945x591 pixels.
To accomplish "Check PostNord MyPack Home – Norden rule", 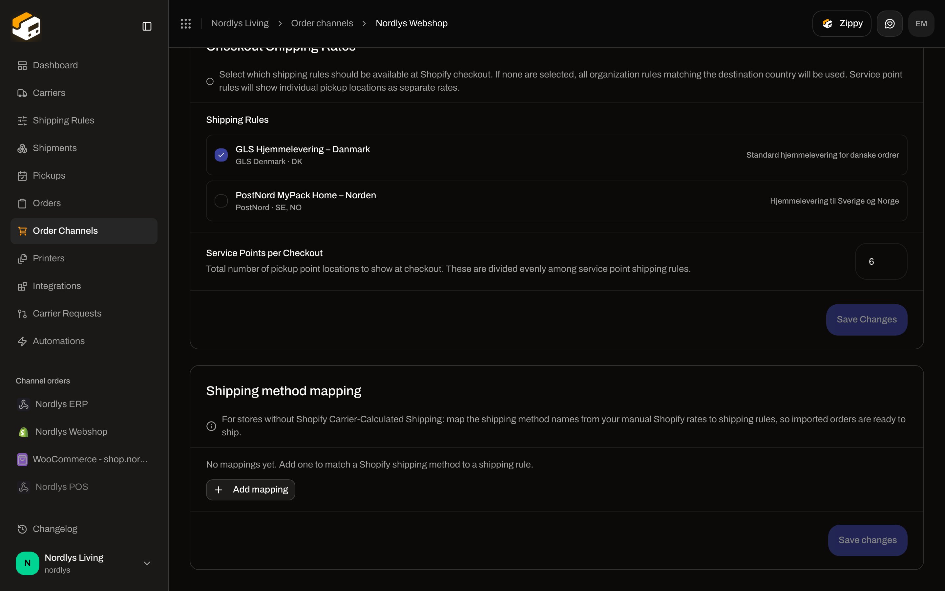I will pos(221,201).
